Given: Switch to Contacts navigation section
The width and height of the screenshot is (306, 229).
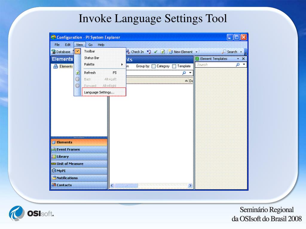Looking at the screenshot, I should pos(79,185).
